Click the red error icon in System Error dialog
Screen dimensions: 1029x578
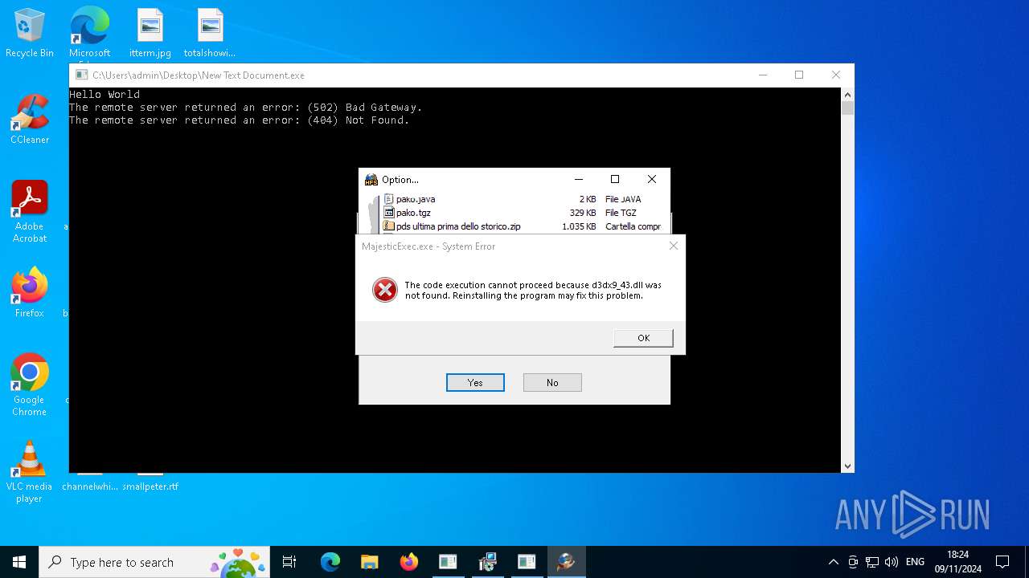click(x=385, y=290)
